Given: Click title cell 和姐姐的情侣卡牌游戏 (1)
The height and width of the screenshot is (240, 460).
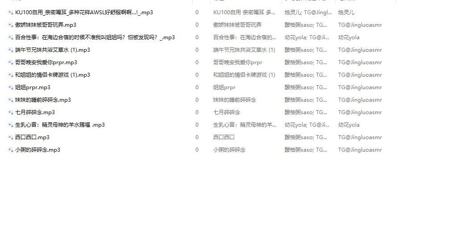Looking at the screenshot, I should pos(244,75).
